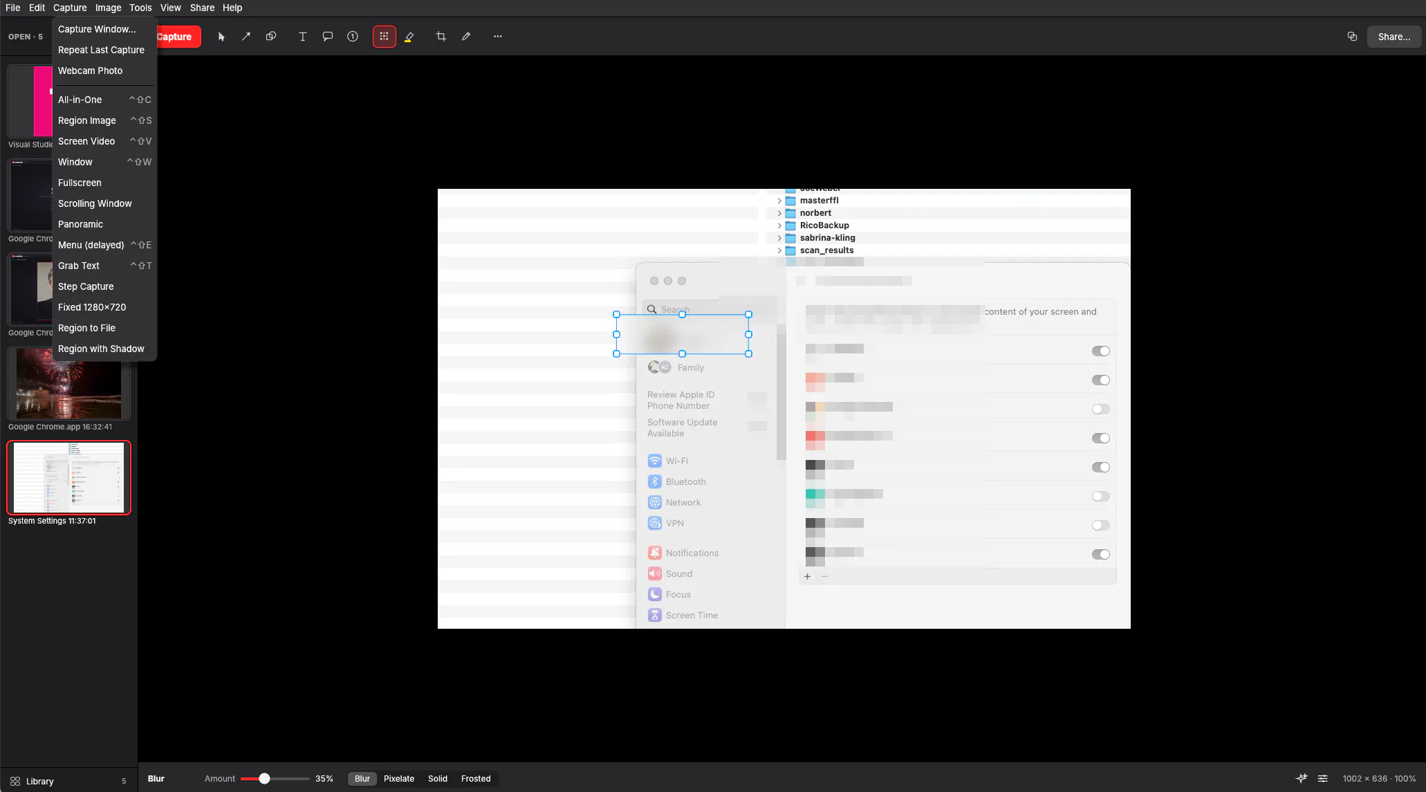Expand the norbert folder in the captured image
1426x792 pixels.
click(x=779, y=213)
